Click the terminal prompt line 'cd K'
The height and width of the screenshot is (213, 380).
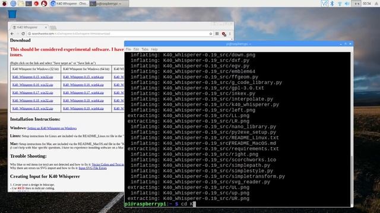click(x=160, y=204)
